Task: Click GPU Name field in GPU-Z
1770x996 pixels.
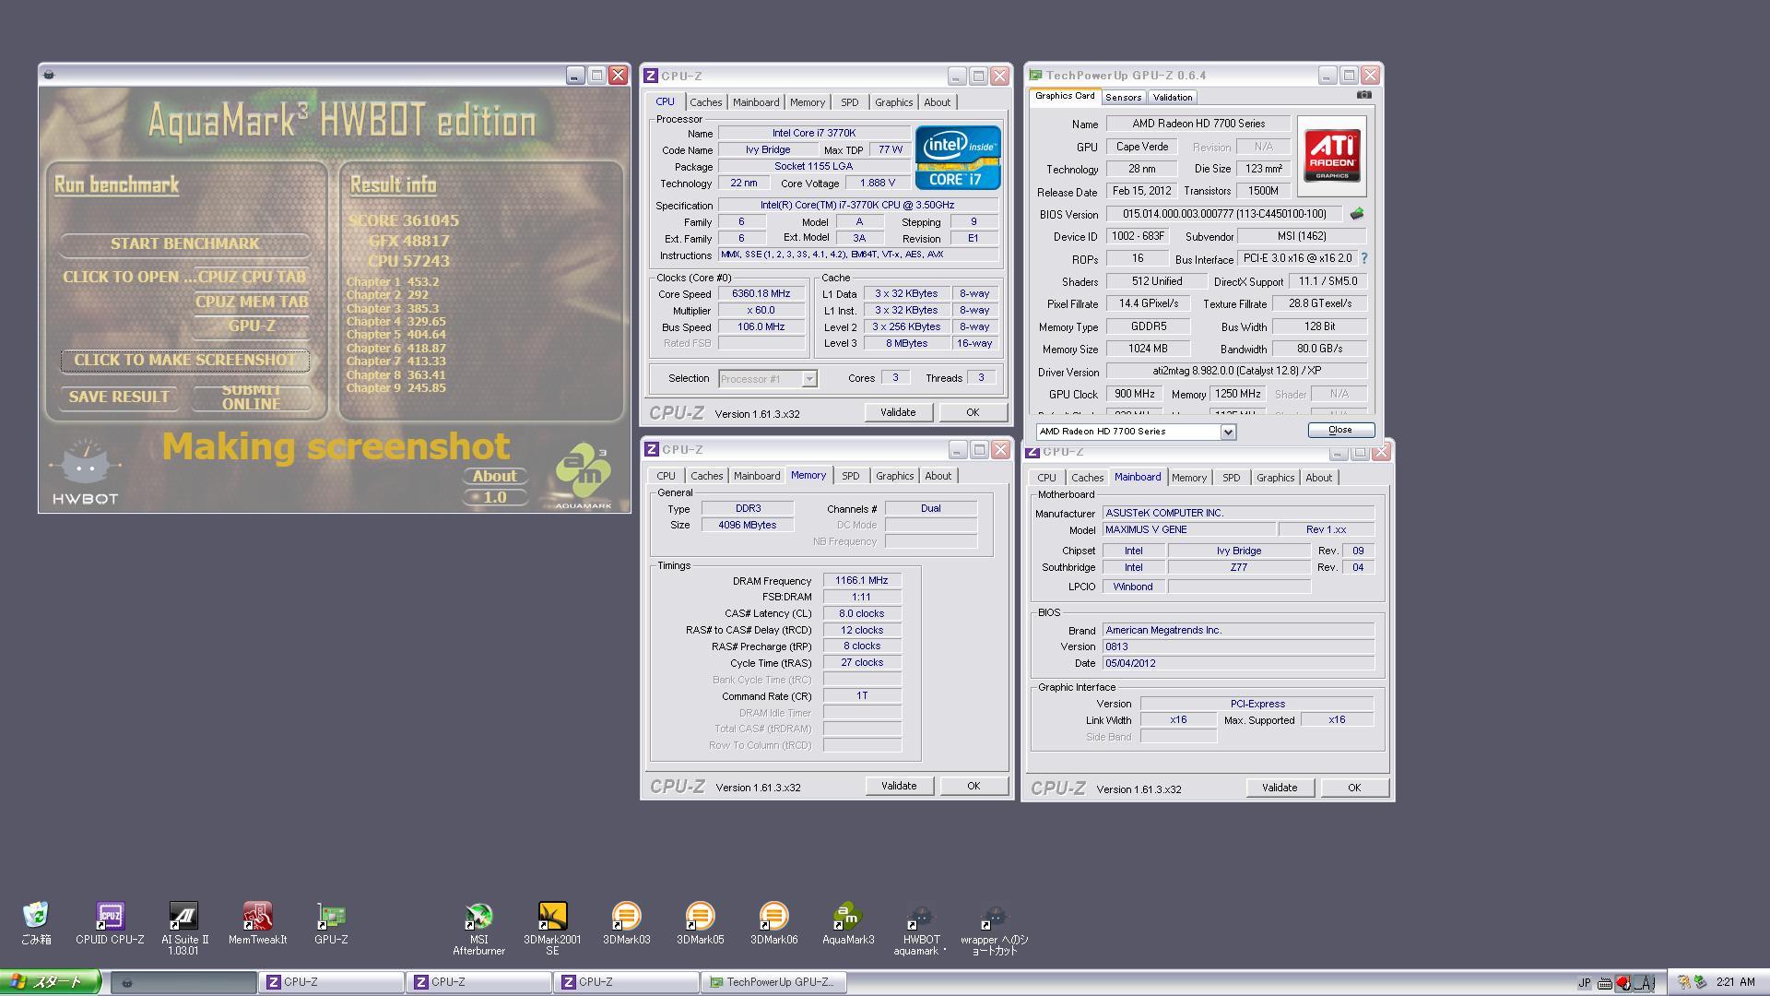Action: point(1198,124)
